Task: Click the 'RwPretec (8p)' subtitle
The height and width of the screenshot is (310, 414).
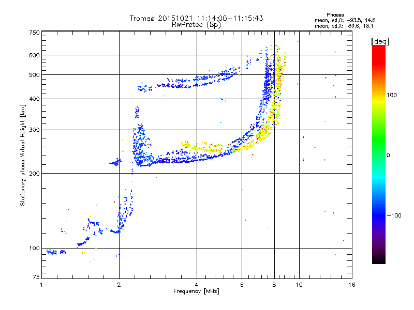Action: click(x=196, y=25)
